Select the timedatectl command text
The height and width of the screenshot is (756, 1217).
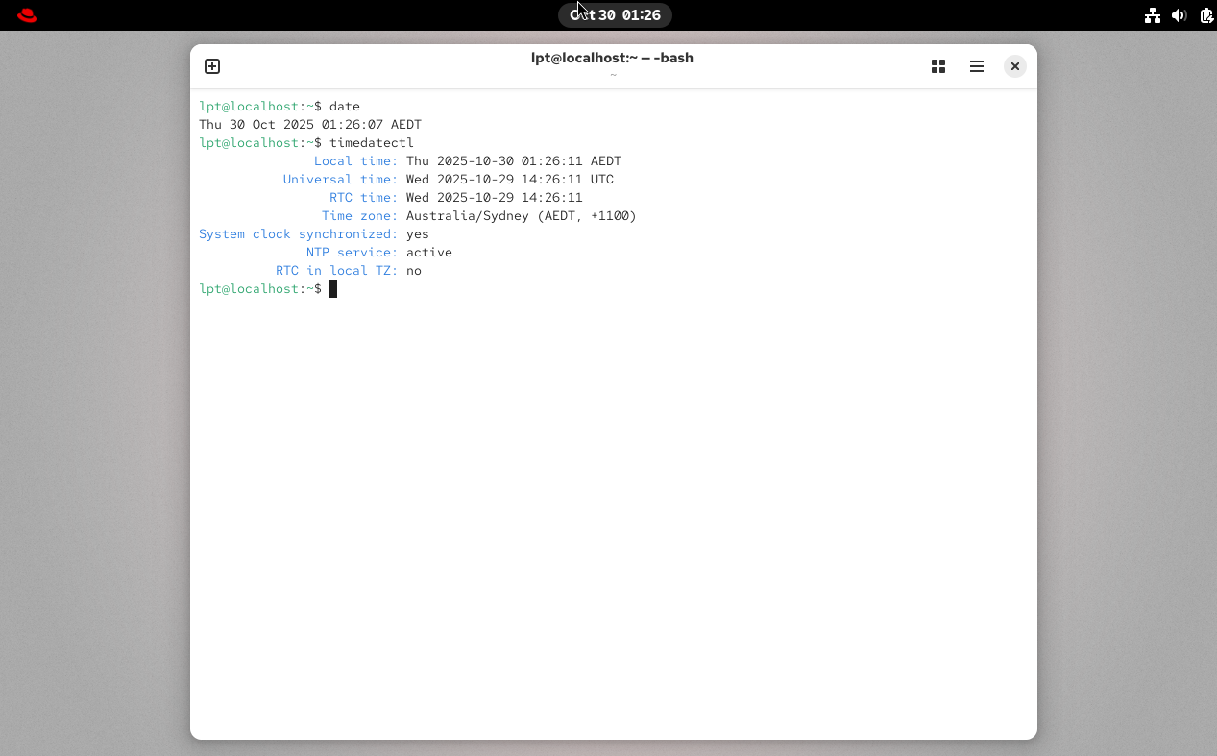pyautogui.click(x=372, y=142)
